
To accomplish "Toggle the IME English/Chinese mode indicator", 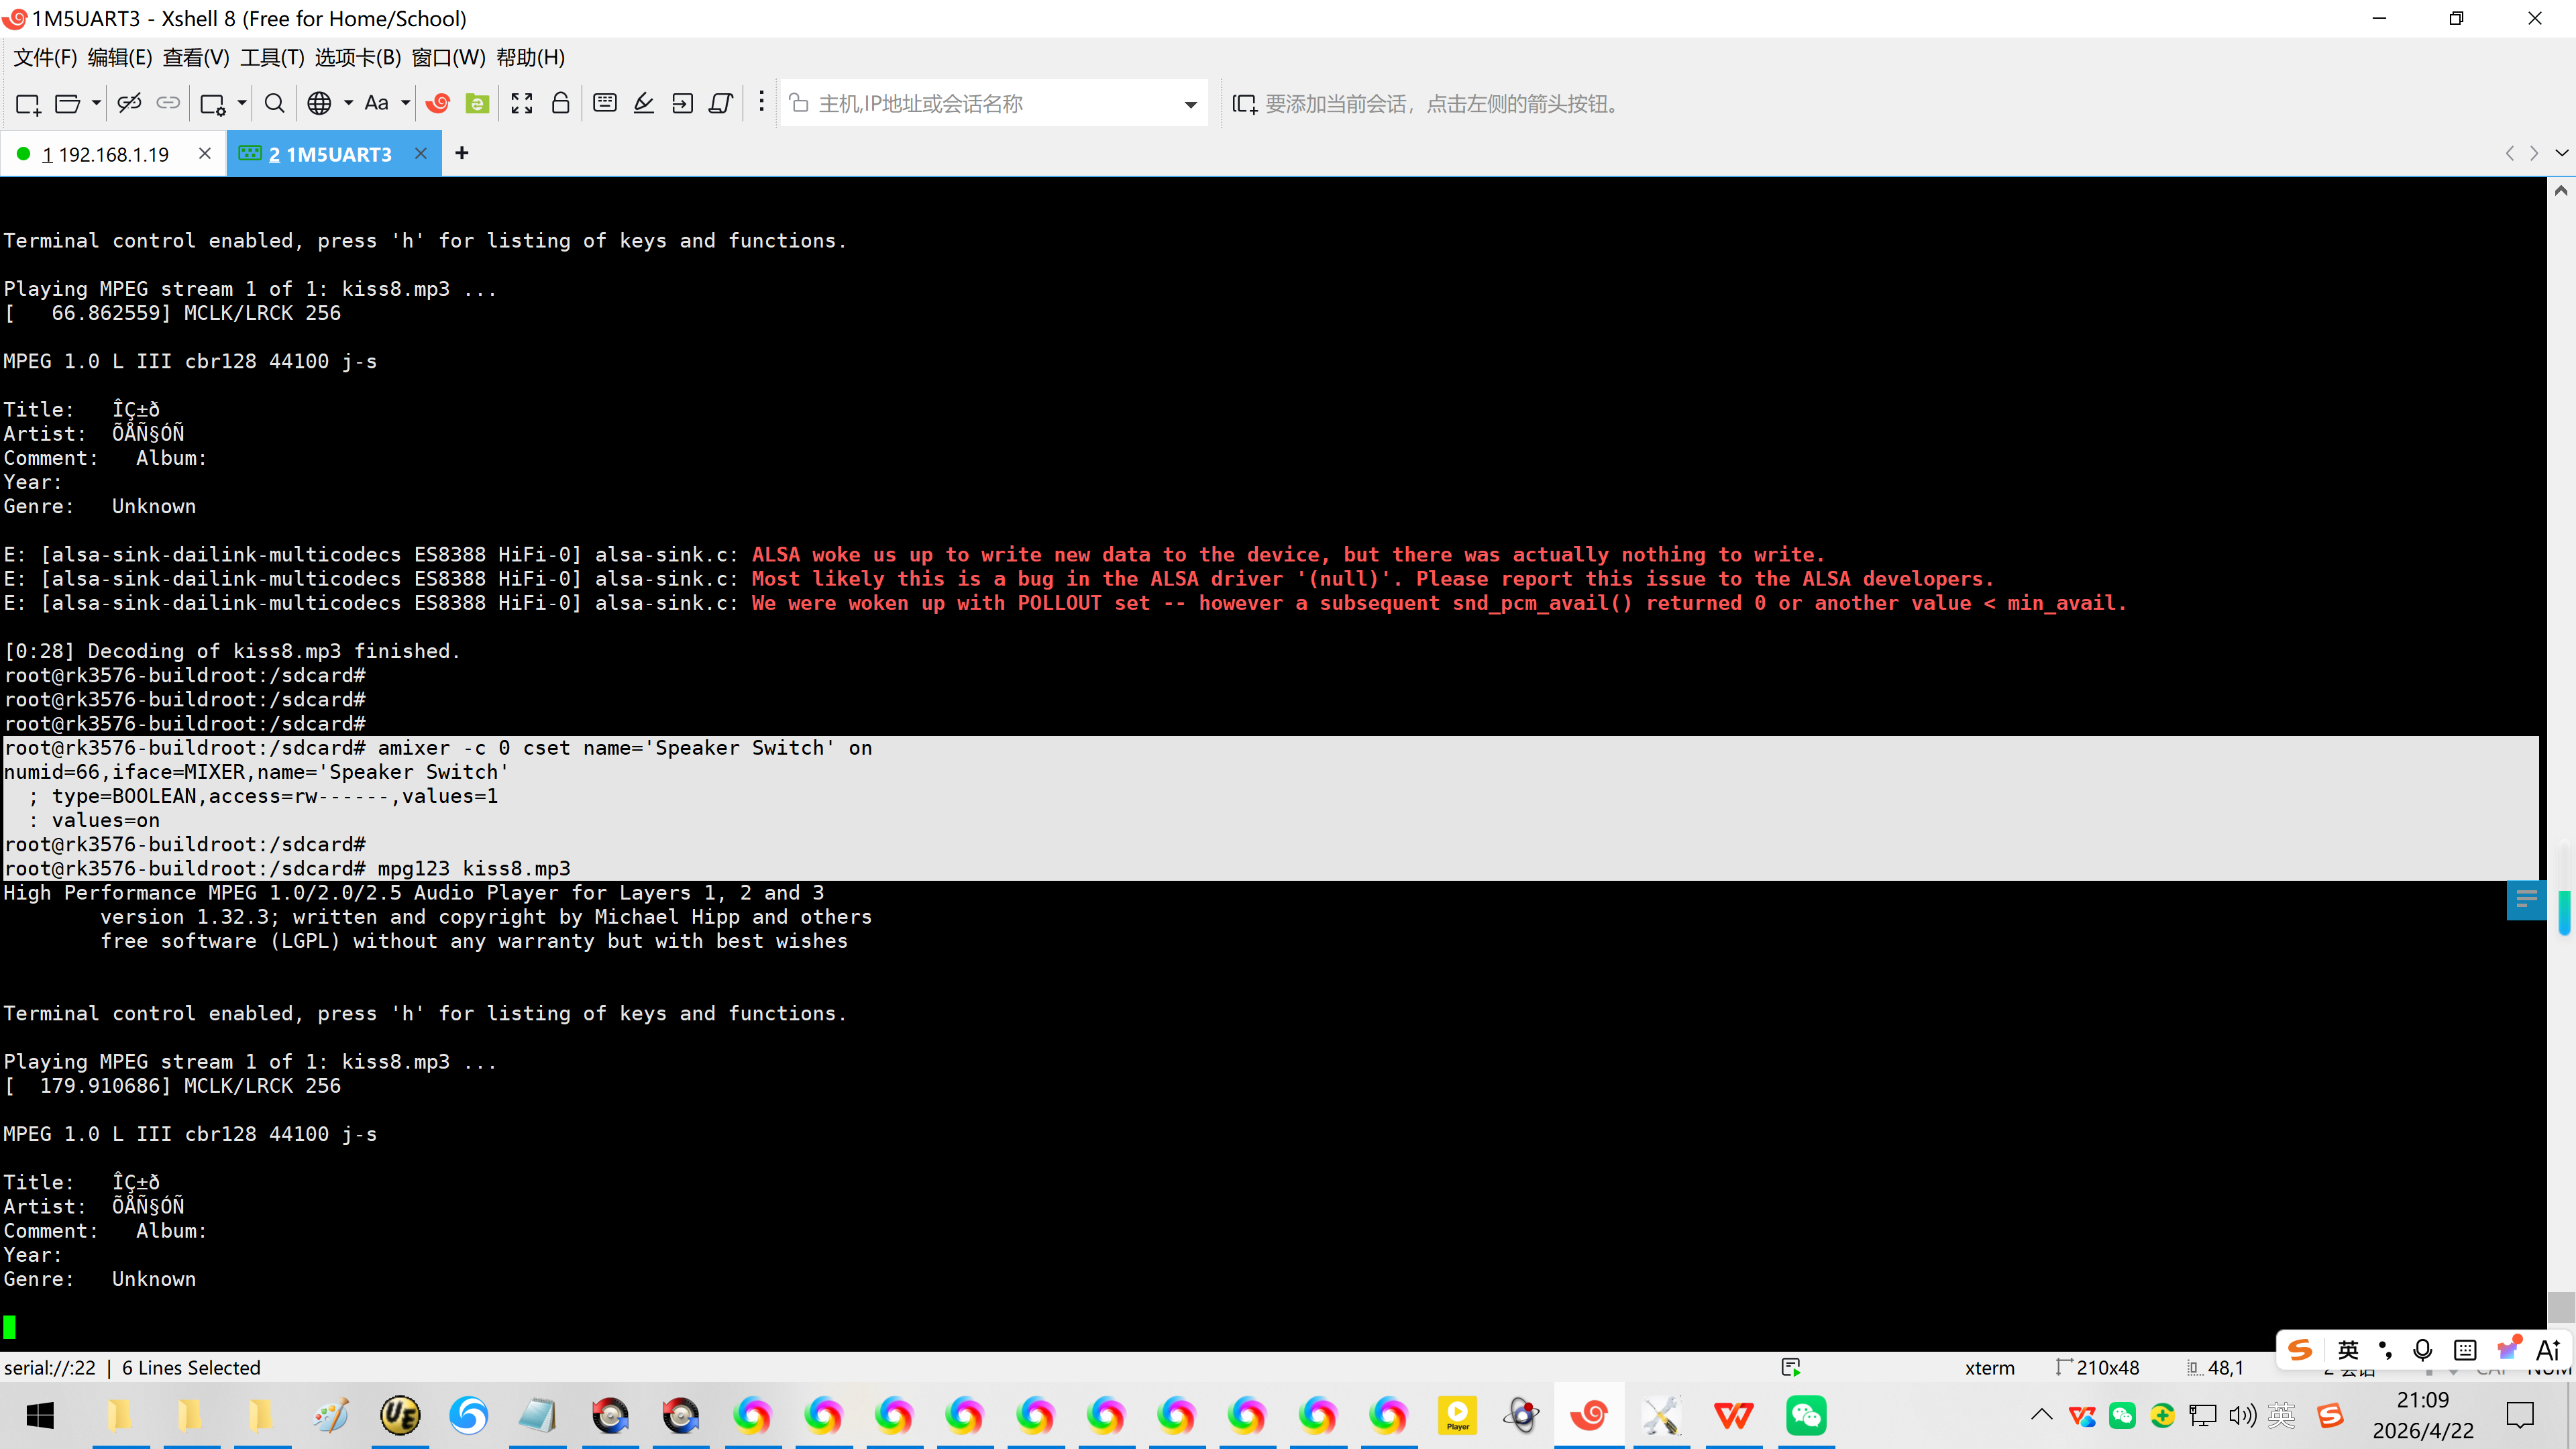I will point(2348,1350).
